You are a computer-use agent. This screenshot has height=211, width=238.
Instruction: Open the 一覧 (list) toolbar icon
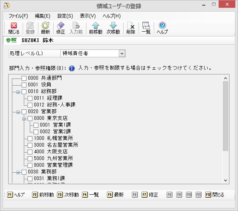click(x=146, y=26)
